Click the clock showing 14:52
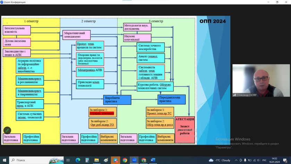The height and width of the screenshot is (164, 291). (274, 160)
